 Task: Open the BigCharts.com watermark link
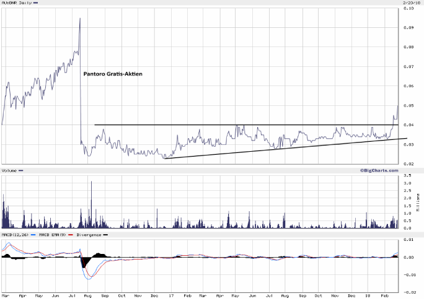(x=379, y=170)
